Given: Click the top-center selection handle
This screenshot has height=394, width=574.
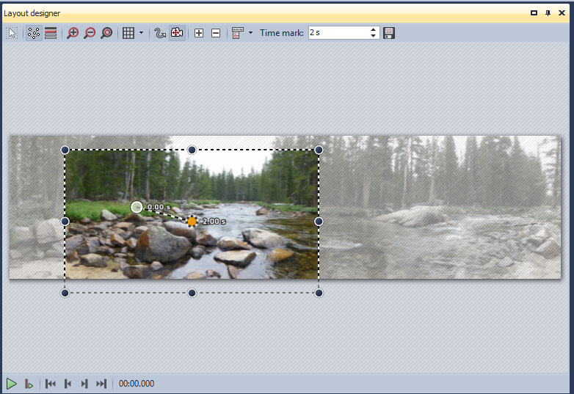Looking at the screenshot, I should [192, 150].
